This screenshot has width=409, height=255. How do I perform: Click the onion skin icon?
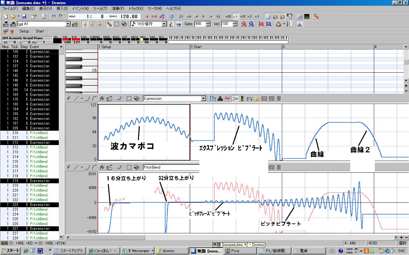(279, 24)
